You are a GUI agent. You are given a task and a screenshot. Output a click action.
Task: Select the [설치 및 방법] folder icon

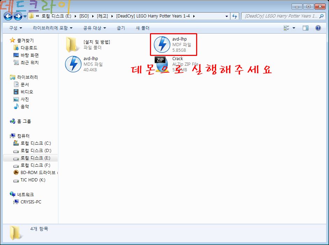point(73,44)
